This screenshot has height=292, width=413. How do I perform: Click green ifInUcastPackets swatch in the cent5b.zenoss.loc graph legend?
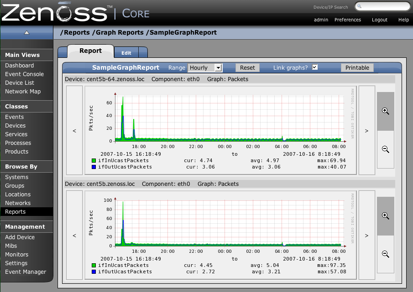pyautogui.click(x=94, y=266)
